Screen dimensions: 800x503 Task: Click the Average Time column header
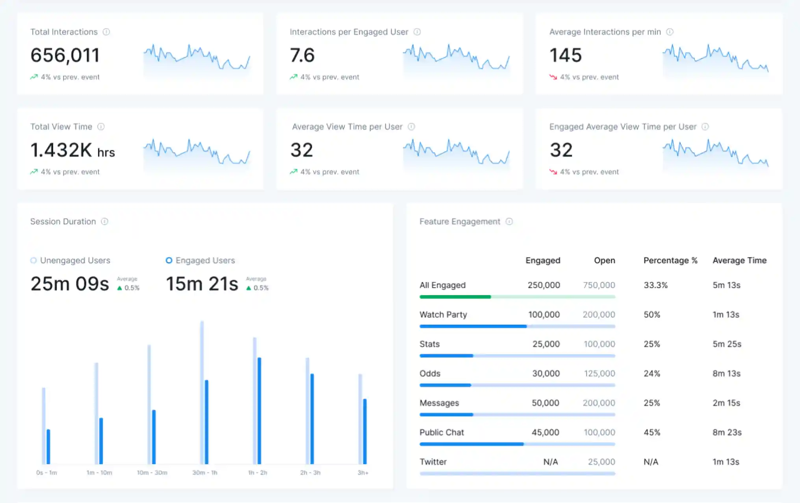tap(739, 261)
